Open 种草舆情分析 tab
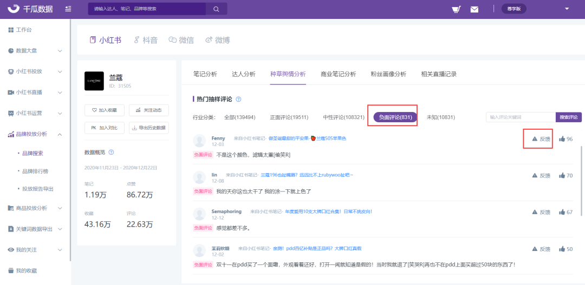Viewport: 585px width, 285px height. point(288,74)
